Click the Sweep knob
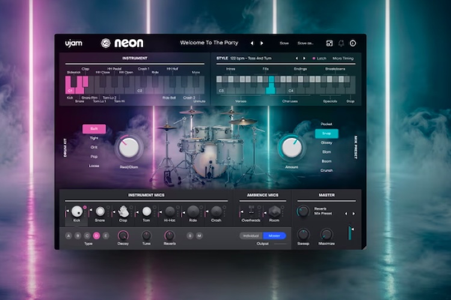 click(303, 235)
